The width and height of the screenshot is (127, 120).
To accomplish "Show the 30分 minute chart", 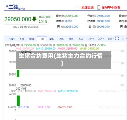I will [101, 39].
